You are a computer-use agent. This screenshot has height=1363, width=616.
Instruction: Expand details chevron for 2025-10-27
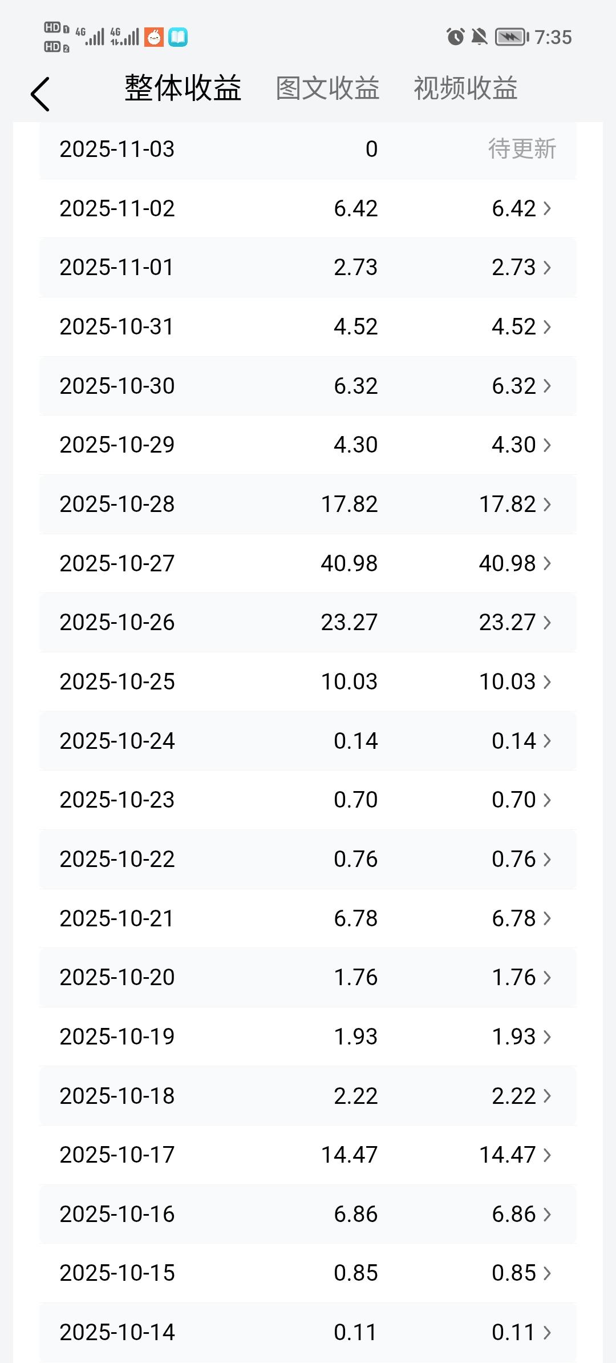[x=547, y=563]
